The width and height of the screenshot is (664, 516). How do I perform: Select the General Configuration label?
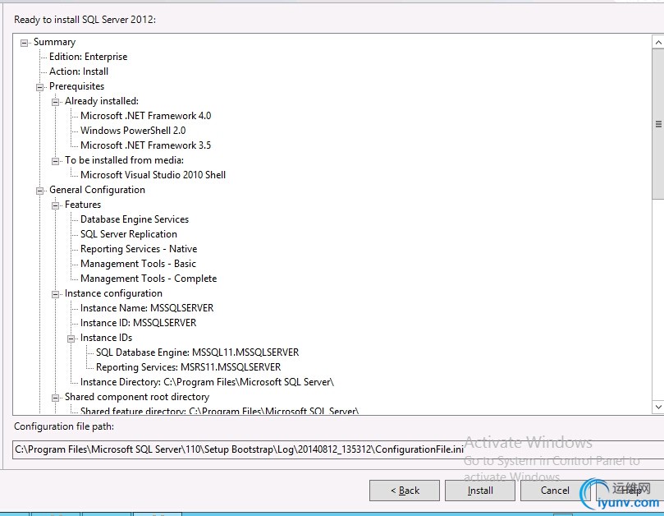point(97,190)
